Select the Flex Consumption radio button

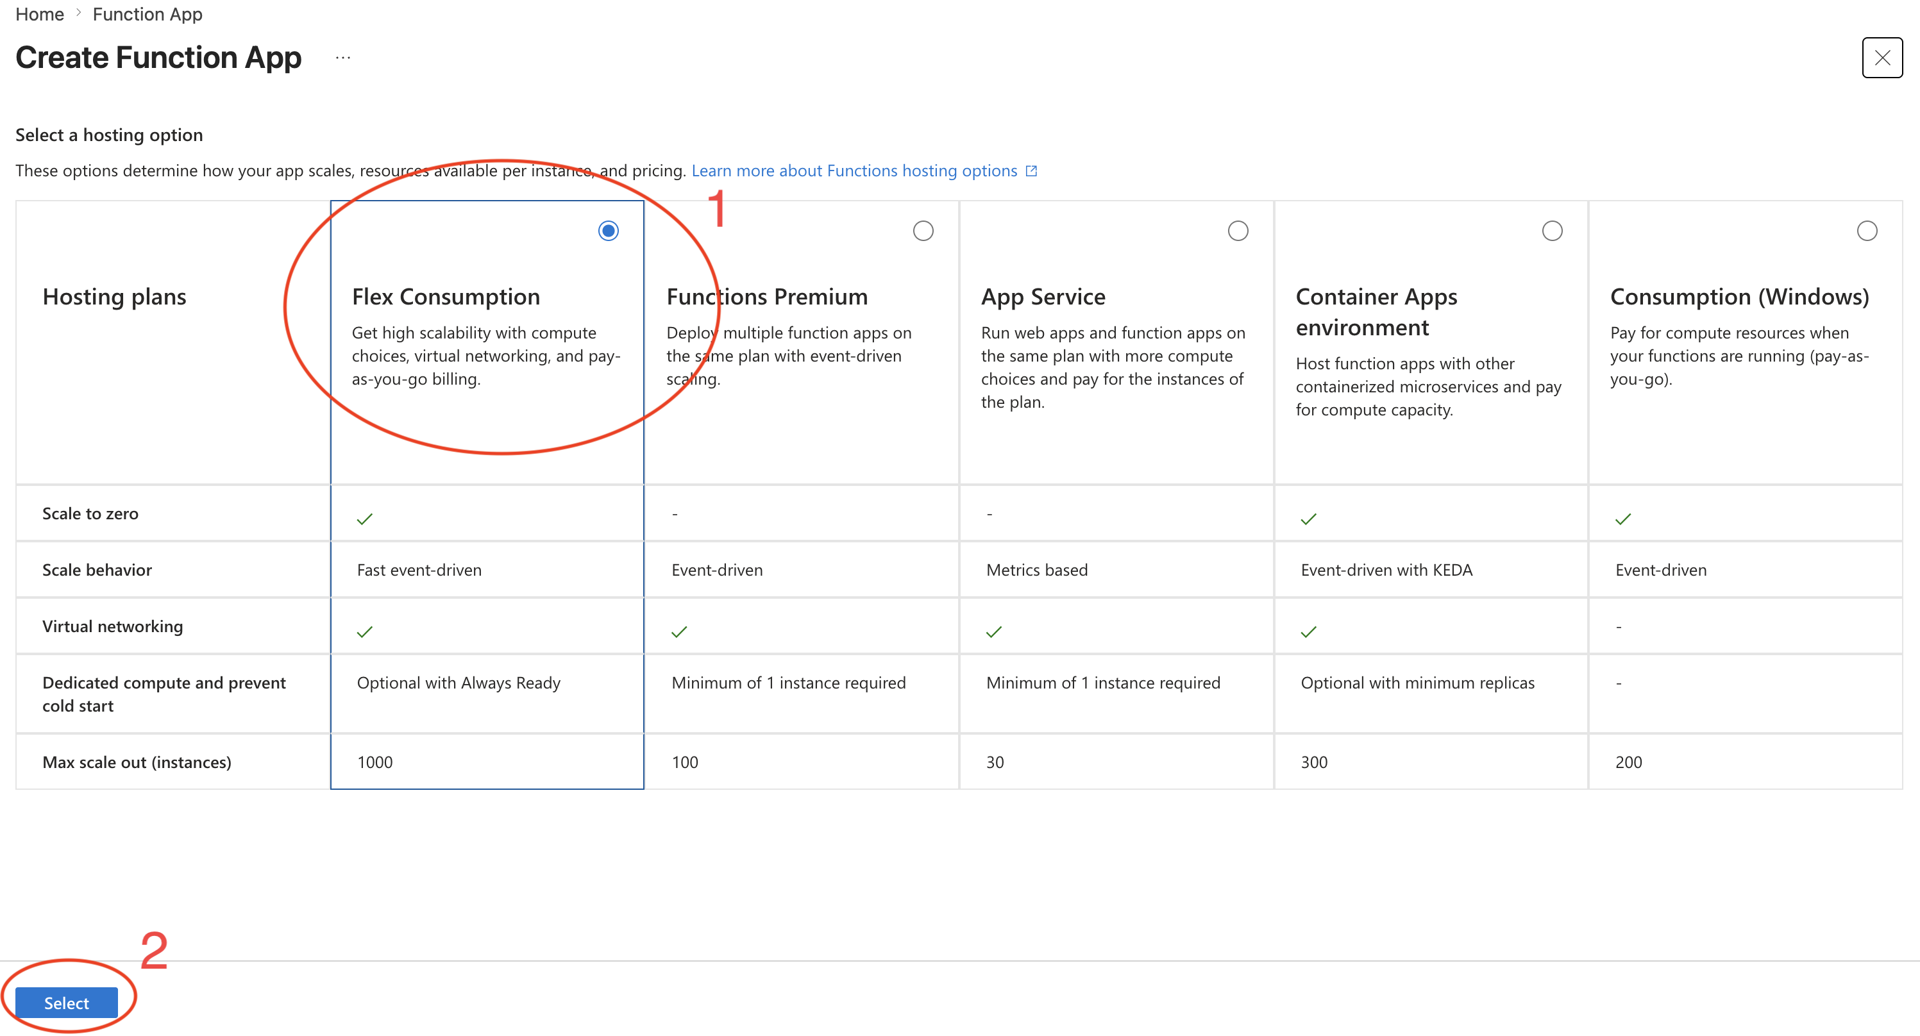[x=608, y=231]
